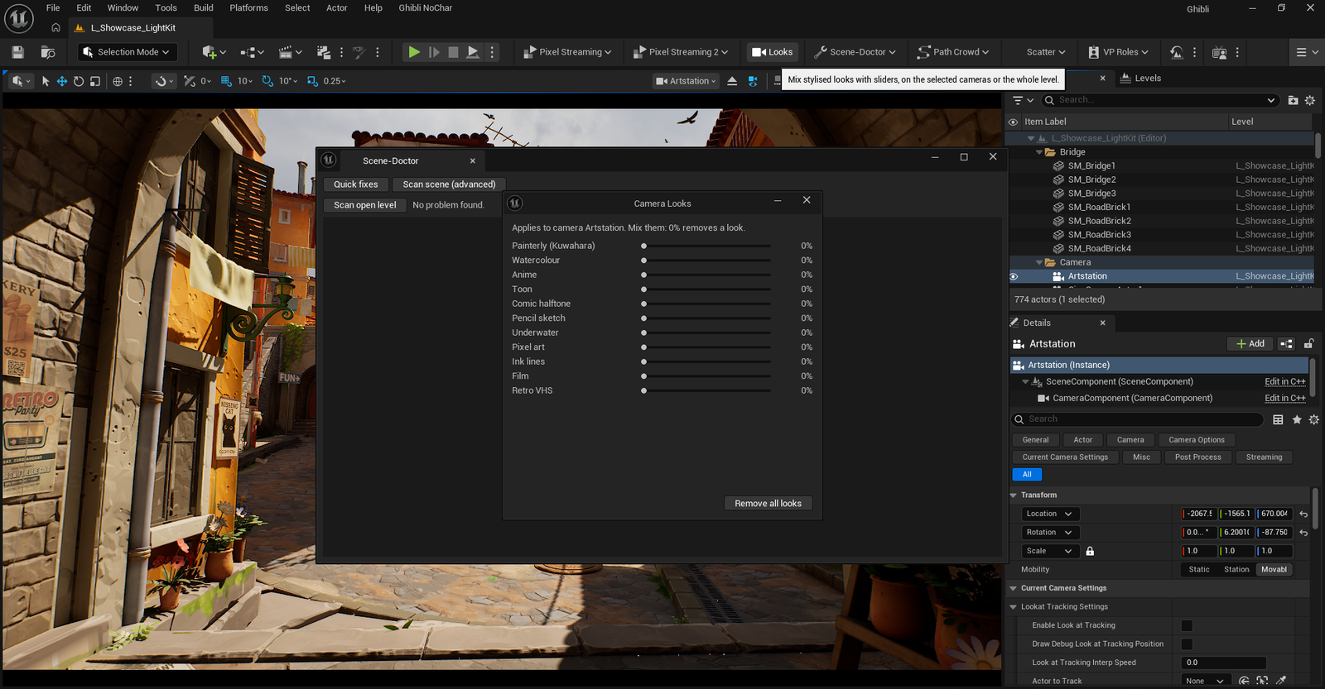Set mobility to Static
This screenshot has height=689, width=1325.
pyautogui.click(x=1199, y=569)
